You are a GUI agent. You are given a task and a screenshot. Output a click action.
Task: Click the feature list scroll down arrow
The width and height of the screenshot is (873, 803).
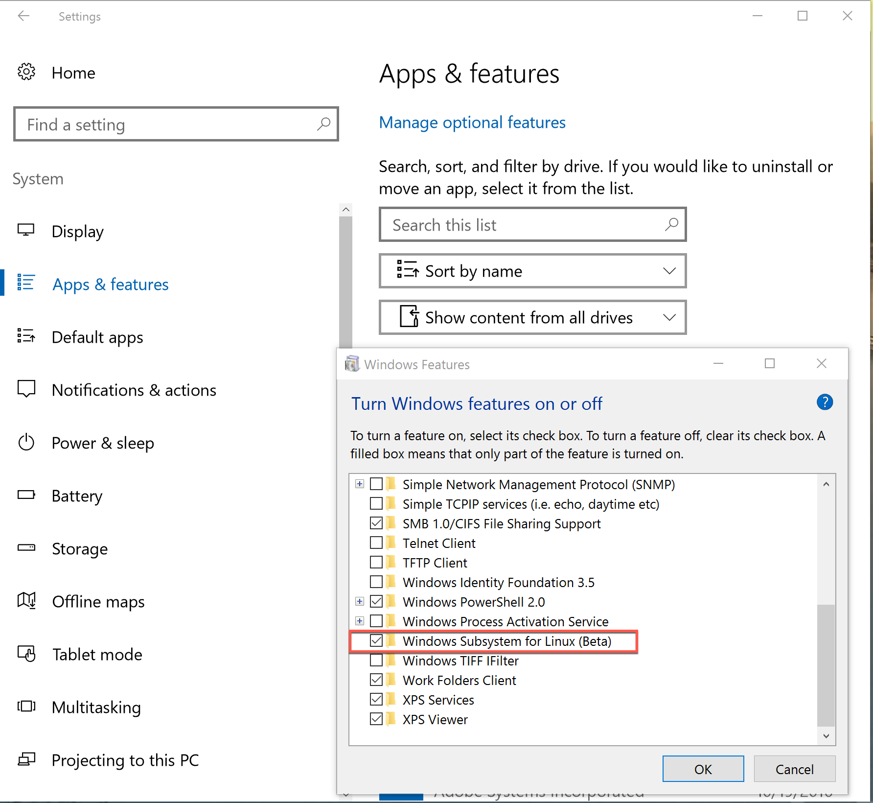click(826, 736)
